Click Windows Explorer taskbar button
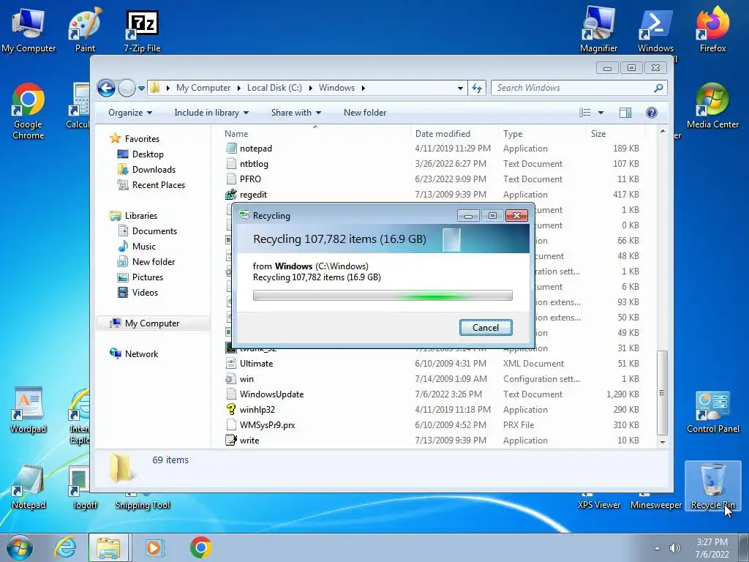Viewport: 749px width, 562px height. click(x=108, y=547)
